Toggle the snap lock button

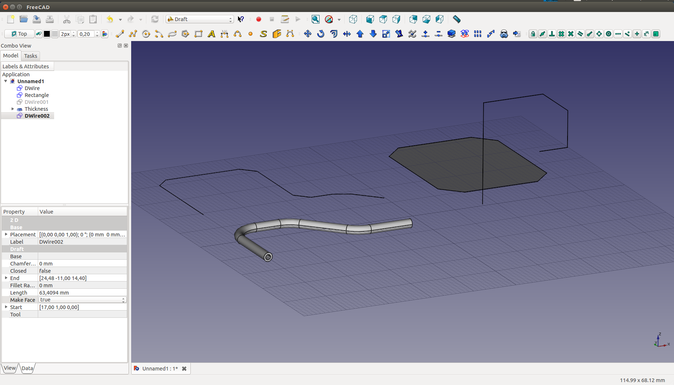(533, 34)
